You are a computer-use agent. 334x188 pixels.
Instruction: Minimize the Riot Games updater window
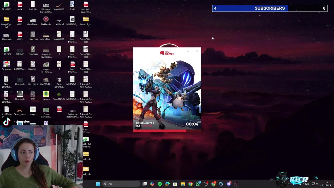(x=188, y=51)
